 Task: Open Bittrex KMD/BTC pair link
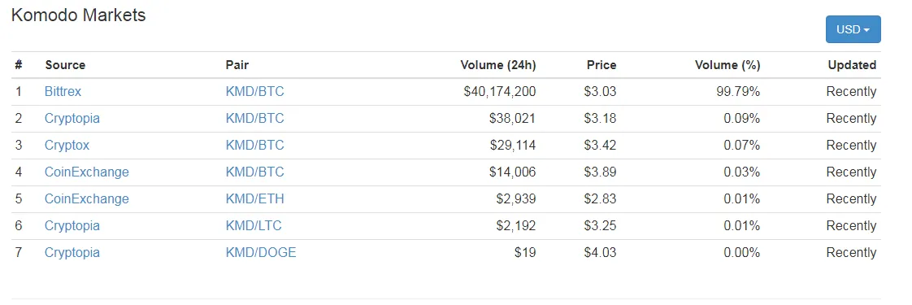[254, 91]
